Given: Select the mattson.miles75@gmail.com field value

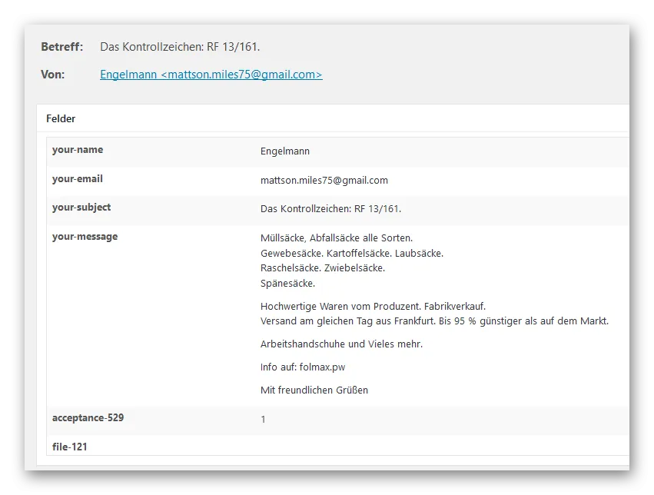Looking at the screenshot, I should tap(324, 180).
